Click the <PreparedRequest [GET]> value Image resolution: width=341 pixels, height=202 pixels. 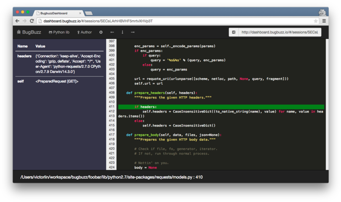point(57,81)
